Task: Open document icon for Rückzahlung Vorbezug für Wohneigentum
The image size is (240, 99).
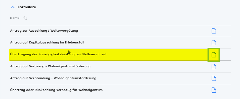Action: coord(214,90)
